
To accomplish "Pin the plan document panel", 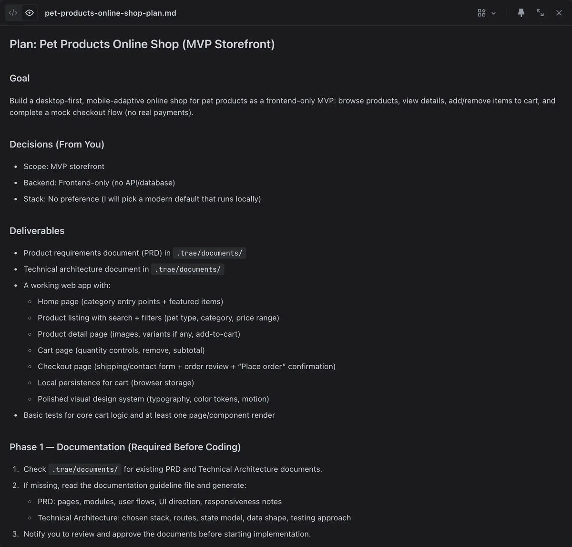I will click(x=521, y=13).
